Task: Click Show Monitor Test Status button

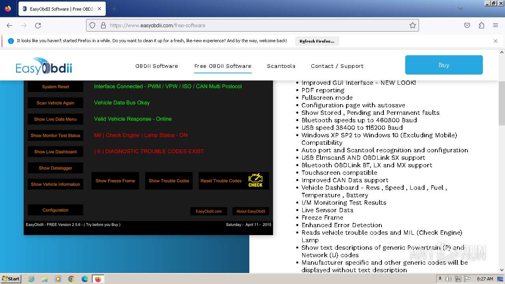Action: point(55,135)
